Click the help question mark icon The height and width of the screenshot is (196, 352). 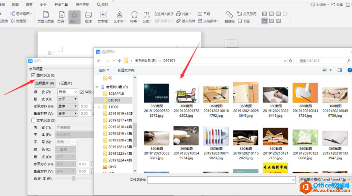coord(349,70)
